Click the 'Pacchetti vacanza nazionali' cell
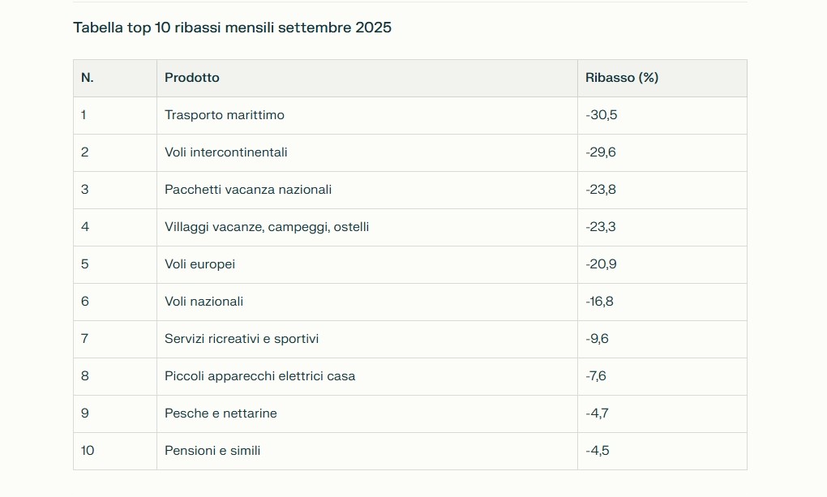Viewport: 827px width, 497px height. tap(248, 190)
